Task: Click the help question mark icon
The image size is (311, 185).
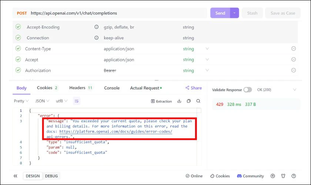Action: (294, 176)
